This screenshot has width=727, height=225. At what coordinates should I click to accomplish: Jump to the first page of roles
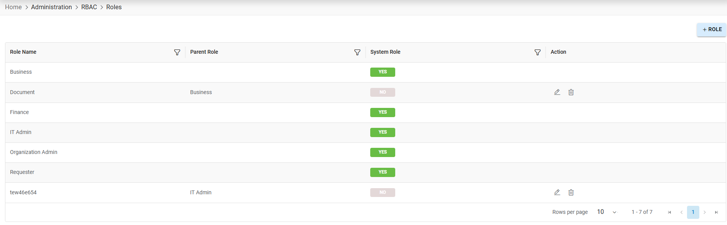(669, 212)
